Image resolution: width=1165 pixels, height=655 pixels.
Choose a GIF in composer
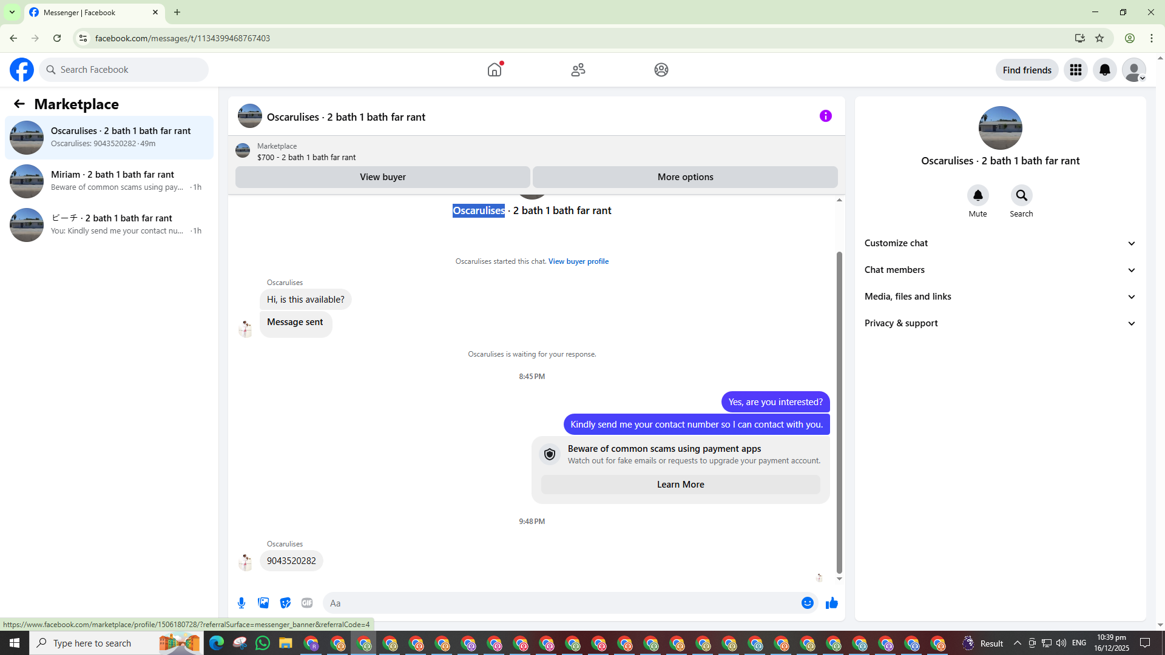point(307,603)
